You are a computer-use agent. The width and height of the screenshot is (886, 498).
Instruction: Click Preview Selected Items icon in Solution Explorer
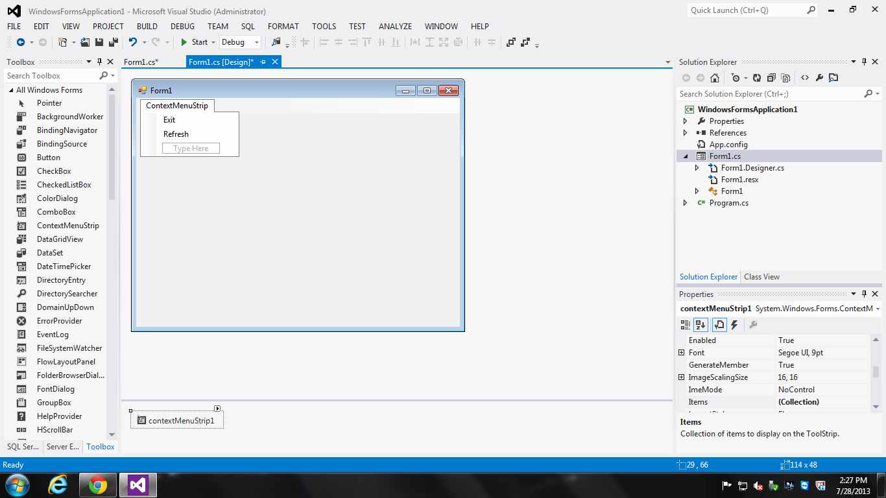[833, 78]
